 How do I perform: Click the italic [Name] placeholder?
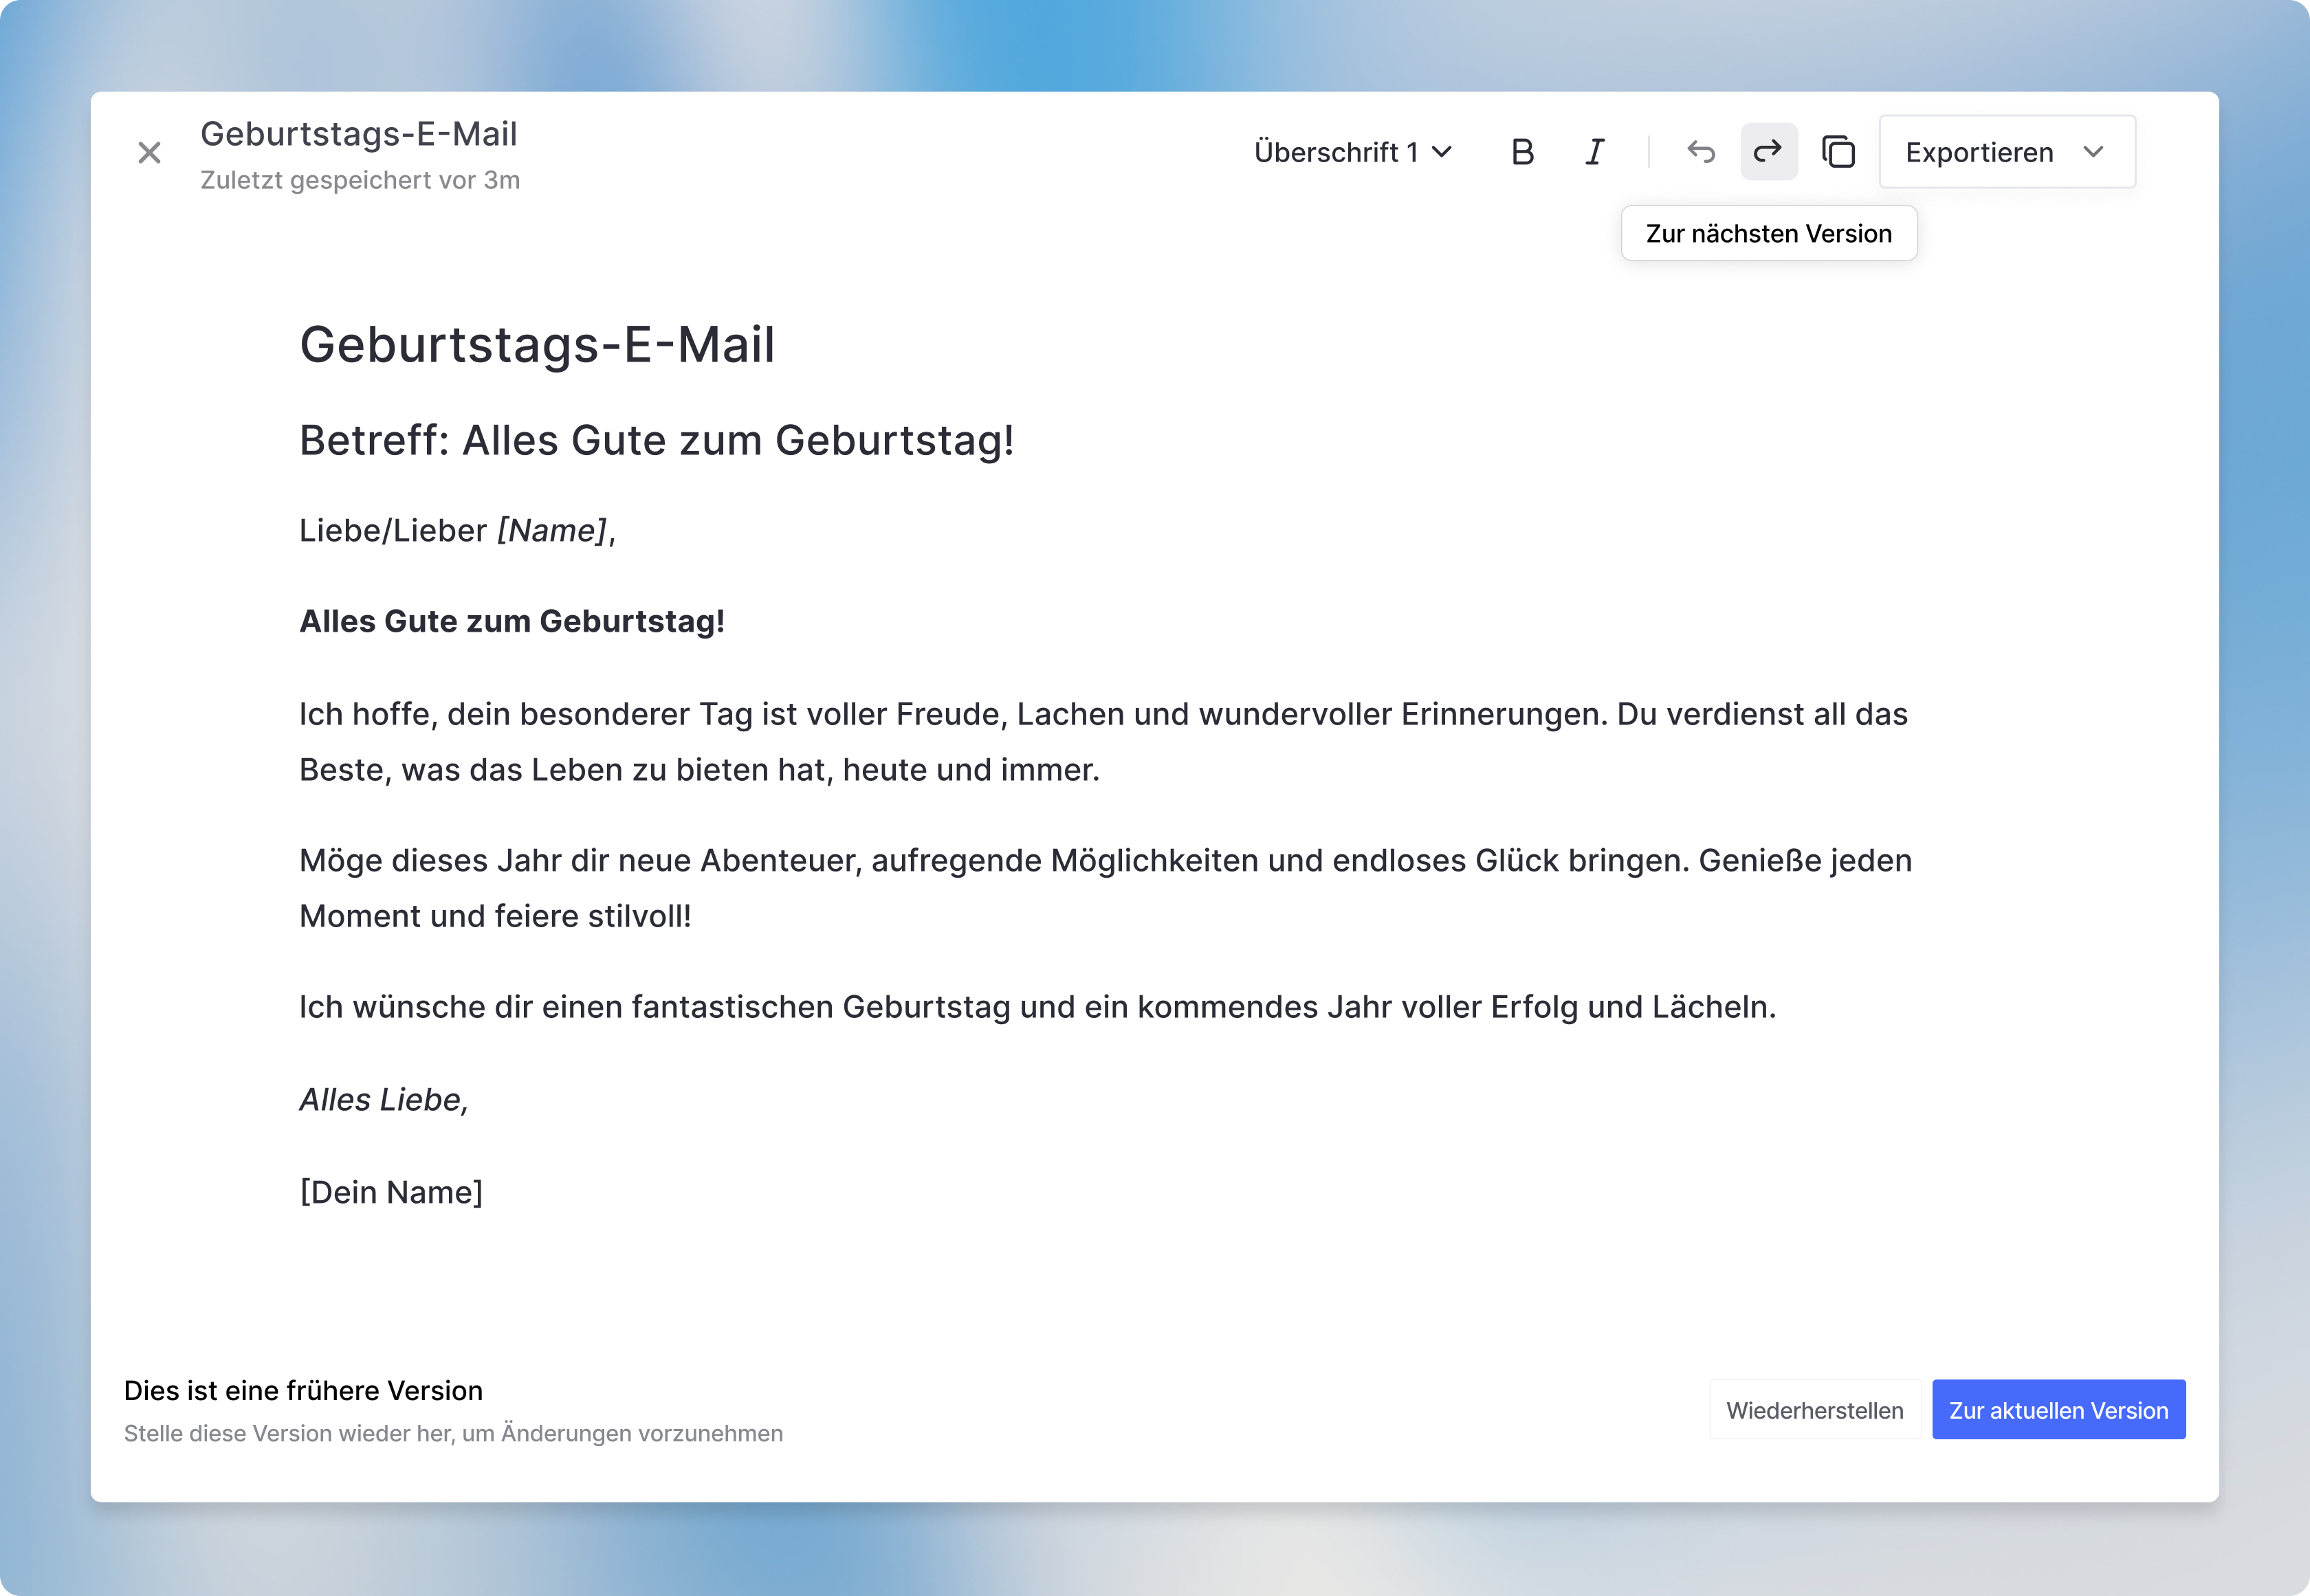point(552,531)
